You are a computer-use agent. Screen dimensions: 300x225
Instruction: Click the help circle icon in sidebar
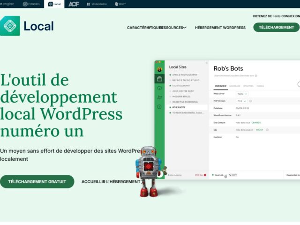pyautogui.click(x=159, y=107)
